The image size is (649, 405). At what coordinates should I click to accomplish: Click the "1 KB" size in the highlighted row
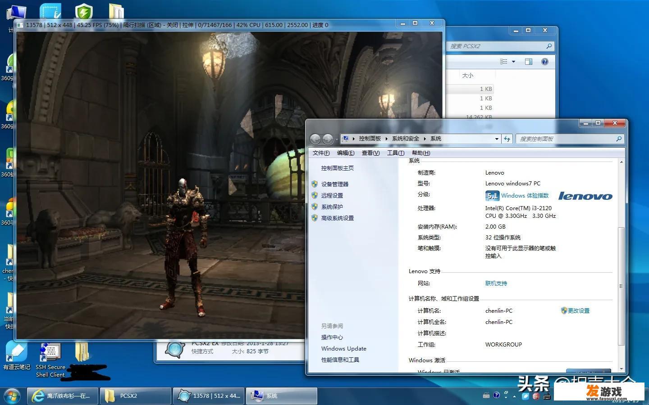click(486, 89)
